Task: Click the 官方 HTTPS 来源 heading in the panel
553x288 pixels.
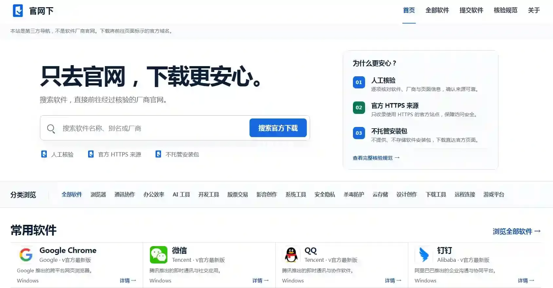Action: tap(395, 105)
